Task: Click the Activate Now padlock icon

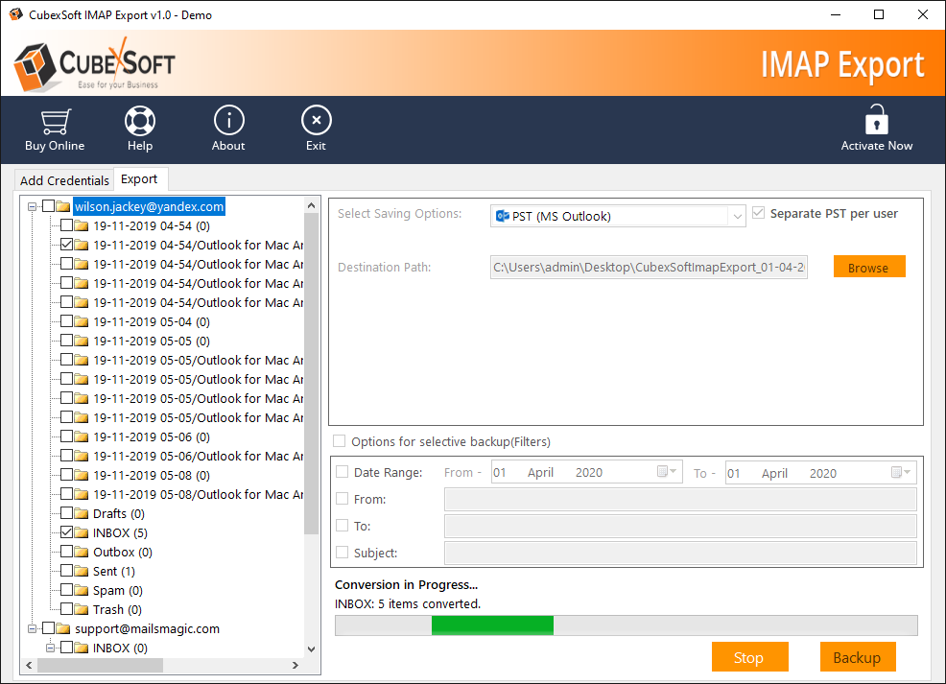Action: pos(877,119)
